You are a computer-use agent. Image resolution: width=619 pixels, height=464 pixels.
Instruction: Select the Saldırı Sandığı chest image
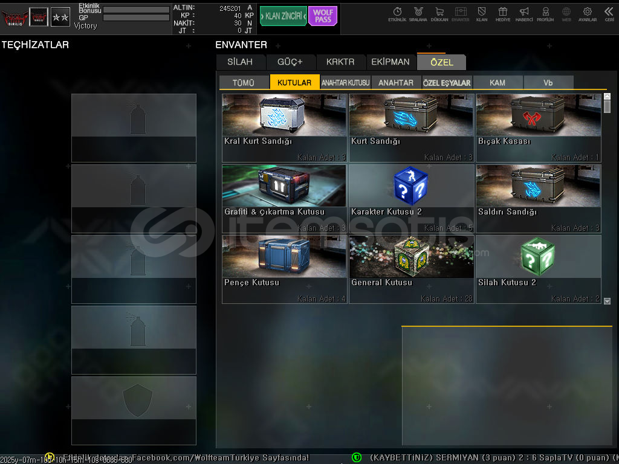pos(539,186)
